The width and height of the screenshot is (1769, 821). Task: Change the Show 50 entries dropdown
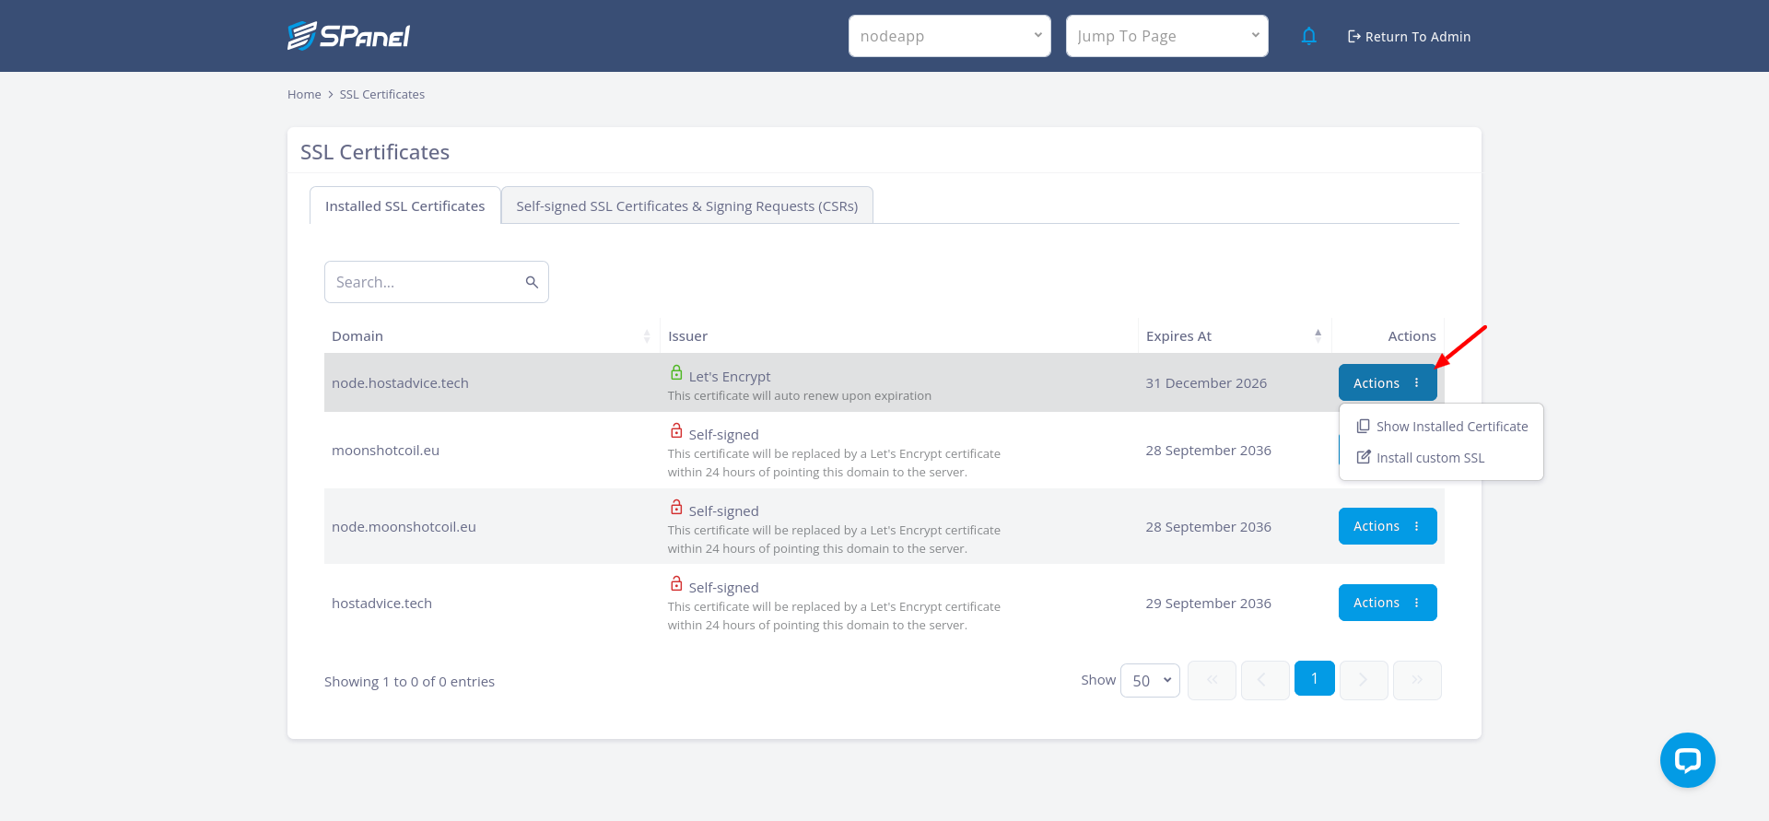pyautogui.click(x=1150, y=681)
